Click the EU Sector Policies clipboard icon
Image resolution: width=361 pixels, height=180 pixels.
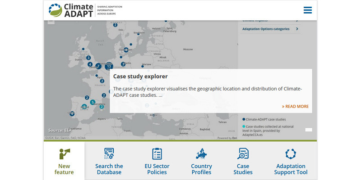tap(157, 154)
